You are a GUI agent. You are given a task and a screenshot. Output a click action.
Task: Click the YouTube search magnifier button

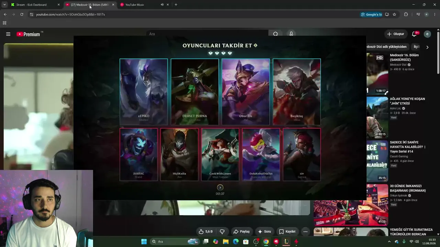coord(275,34)
